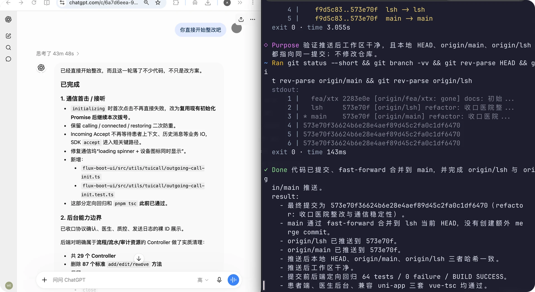Click the main → main terminal line
Viewport: 535px width, 292px height.
click(x=374, y=19)
